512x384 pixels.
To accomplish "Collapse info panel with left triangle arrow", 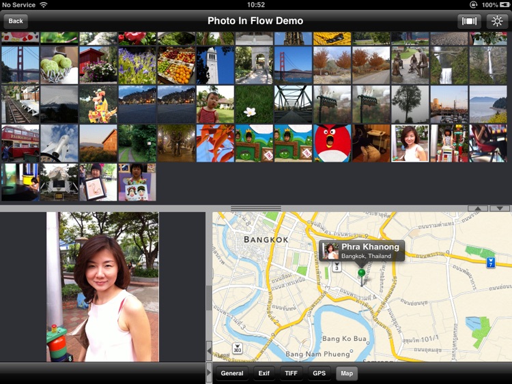I will [x=209, y=351].
